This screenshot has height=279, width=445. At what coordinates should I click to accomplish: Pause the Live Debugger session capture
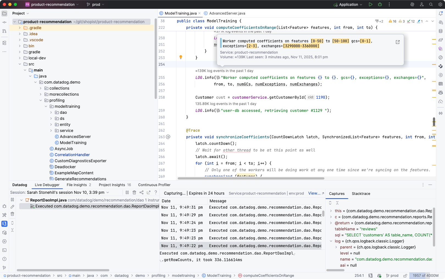pyautogui.click(x=127, y=192)
